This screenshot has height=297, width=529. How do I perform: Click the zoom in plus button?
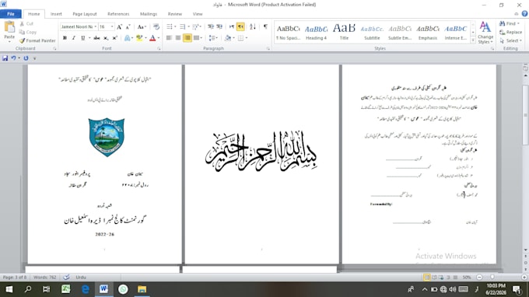tap(524, 277)
